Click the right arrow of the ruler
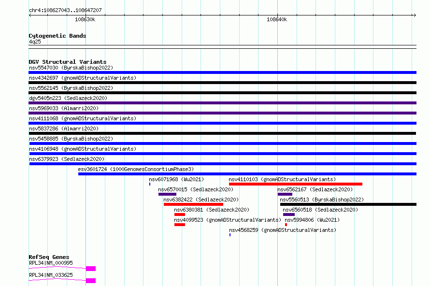Viewport: 430px width, 286px height. pos(415,15)
